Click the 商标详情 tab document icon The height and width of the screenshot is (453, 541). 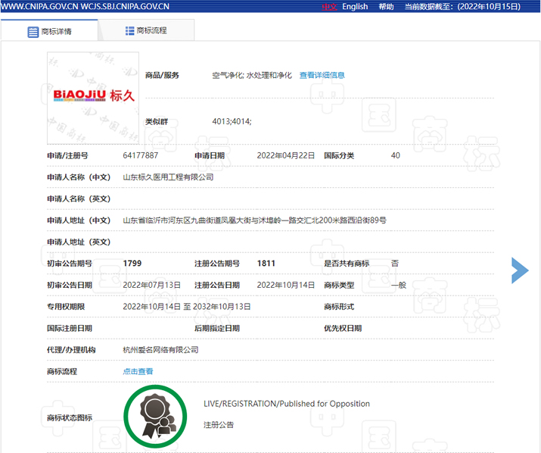tap(33, 32)
